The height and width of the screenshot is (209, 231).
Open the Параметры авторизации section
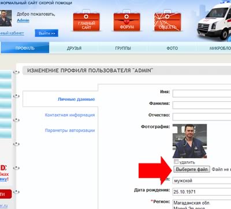[x=70, y=130]
